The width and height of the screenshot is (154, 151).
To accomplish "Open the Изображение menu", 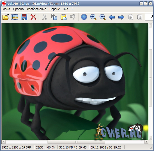I will 36,9.
